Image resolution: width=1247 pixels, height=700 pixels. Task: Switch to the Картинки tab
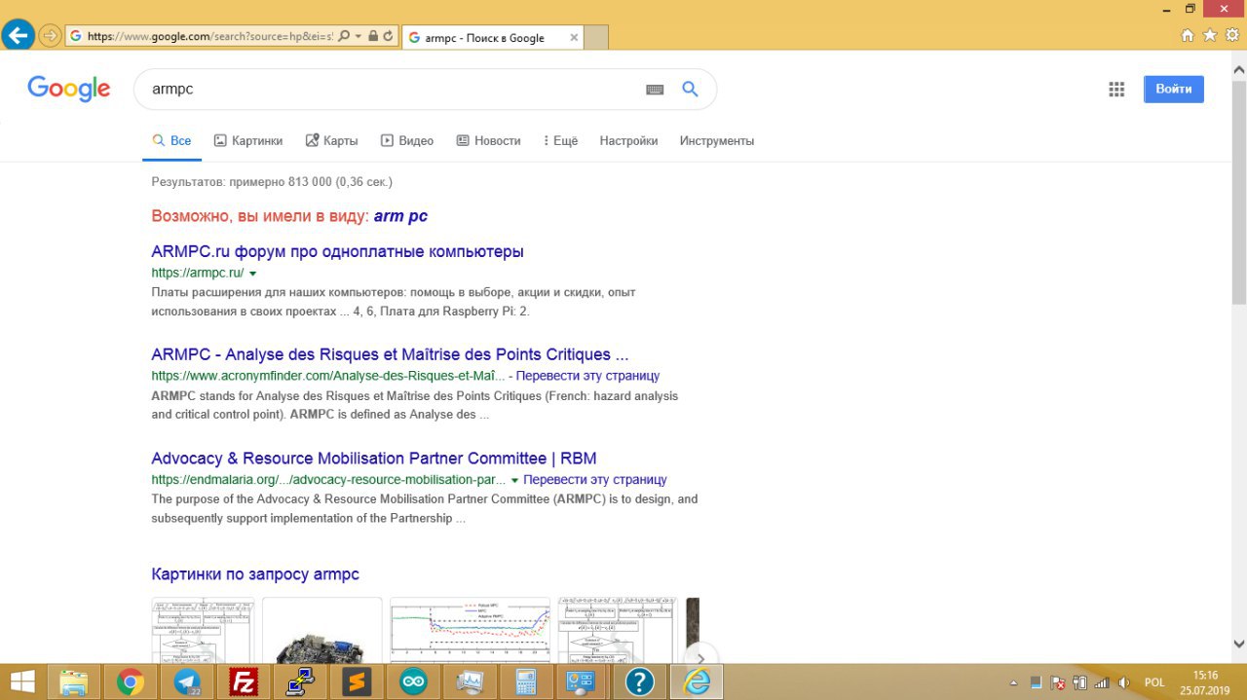coord(248,140)
